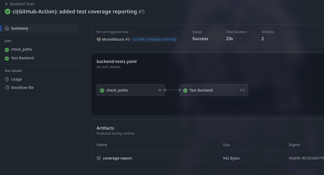Click the green success check beside the title
This screenshot has width=324, height=175.
click(x=7, y=11)
